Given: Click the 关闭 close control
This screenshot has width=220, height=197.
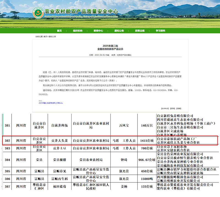Looking at the screenshot, I should pyautogui.click(x=179, y=109).
